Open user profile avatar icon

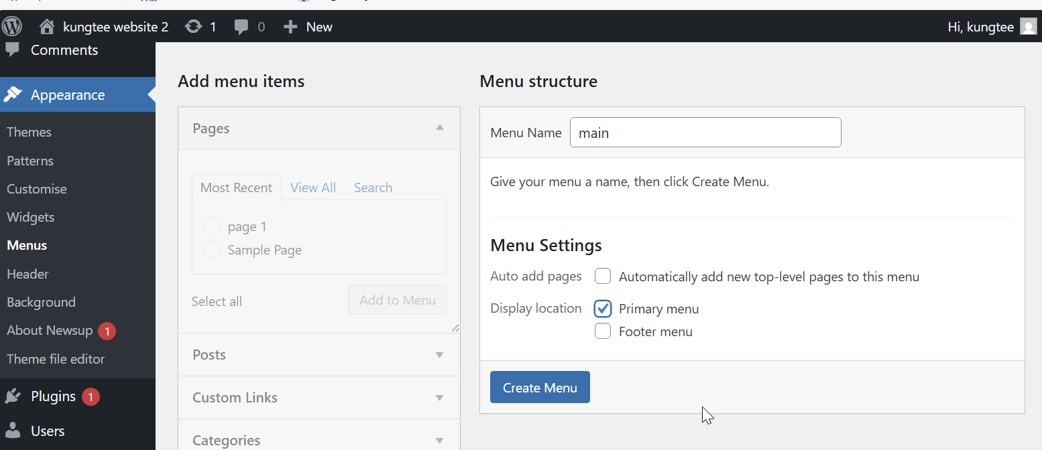coord(1028,27)
